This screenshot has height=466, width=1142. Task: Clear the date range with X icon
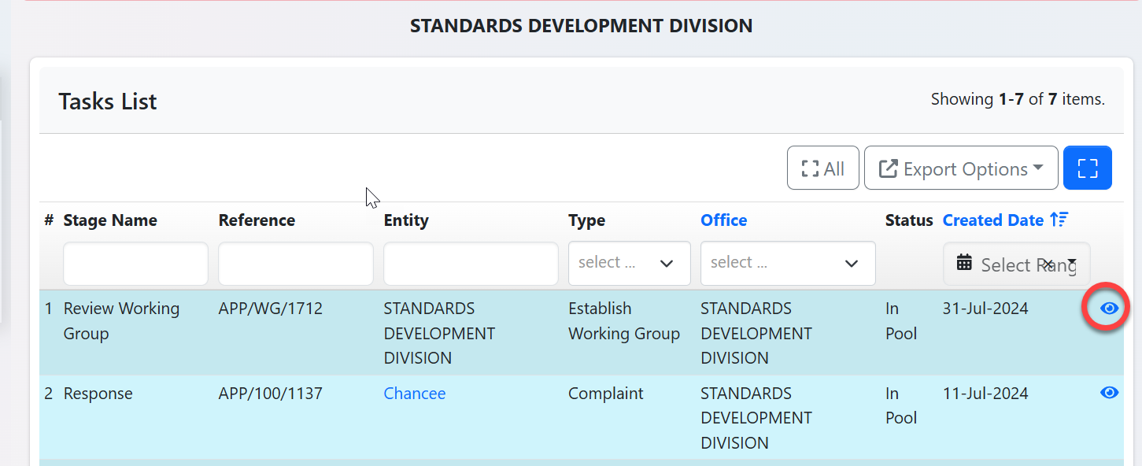click(1048, 264)
